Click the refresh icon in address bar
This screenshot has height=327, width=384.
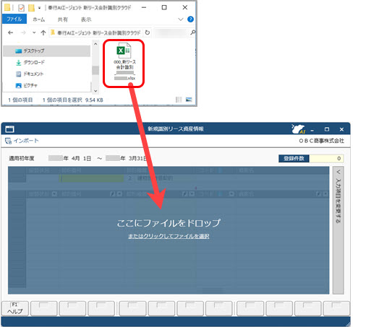[148, 32]
